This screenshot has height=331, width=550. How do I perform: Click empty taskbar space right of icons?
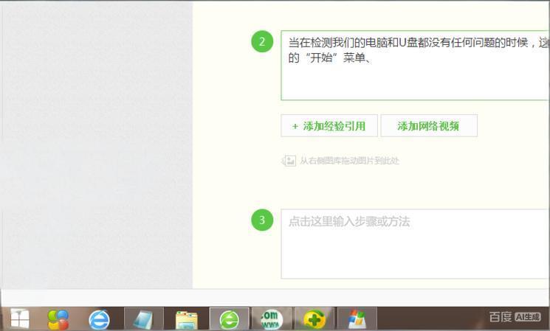(x=428, y=319)
